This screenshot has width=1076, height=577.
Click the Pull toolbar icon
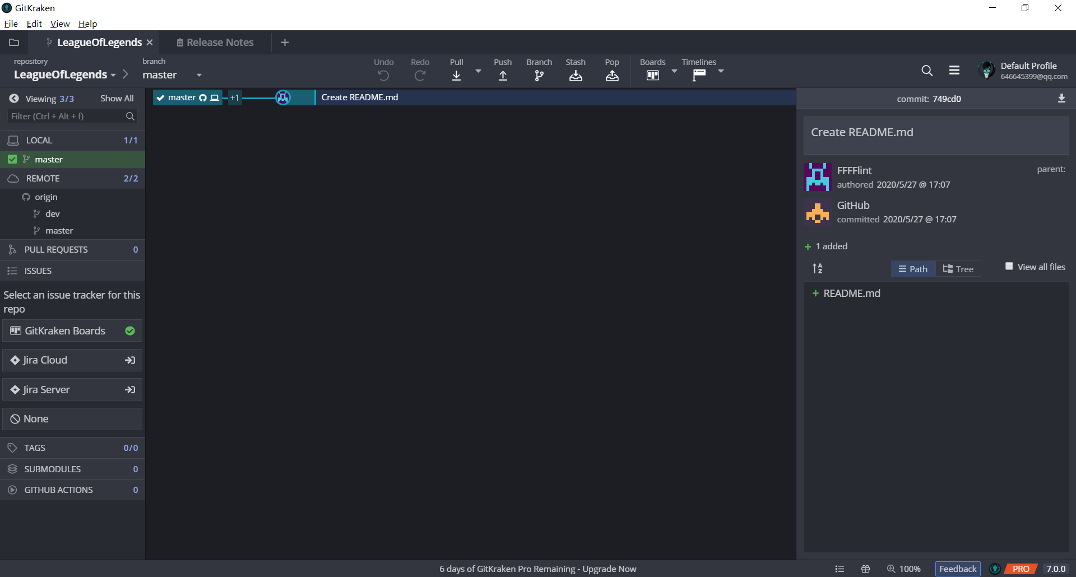click(456, 76)
